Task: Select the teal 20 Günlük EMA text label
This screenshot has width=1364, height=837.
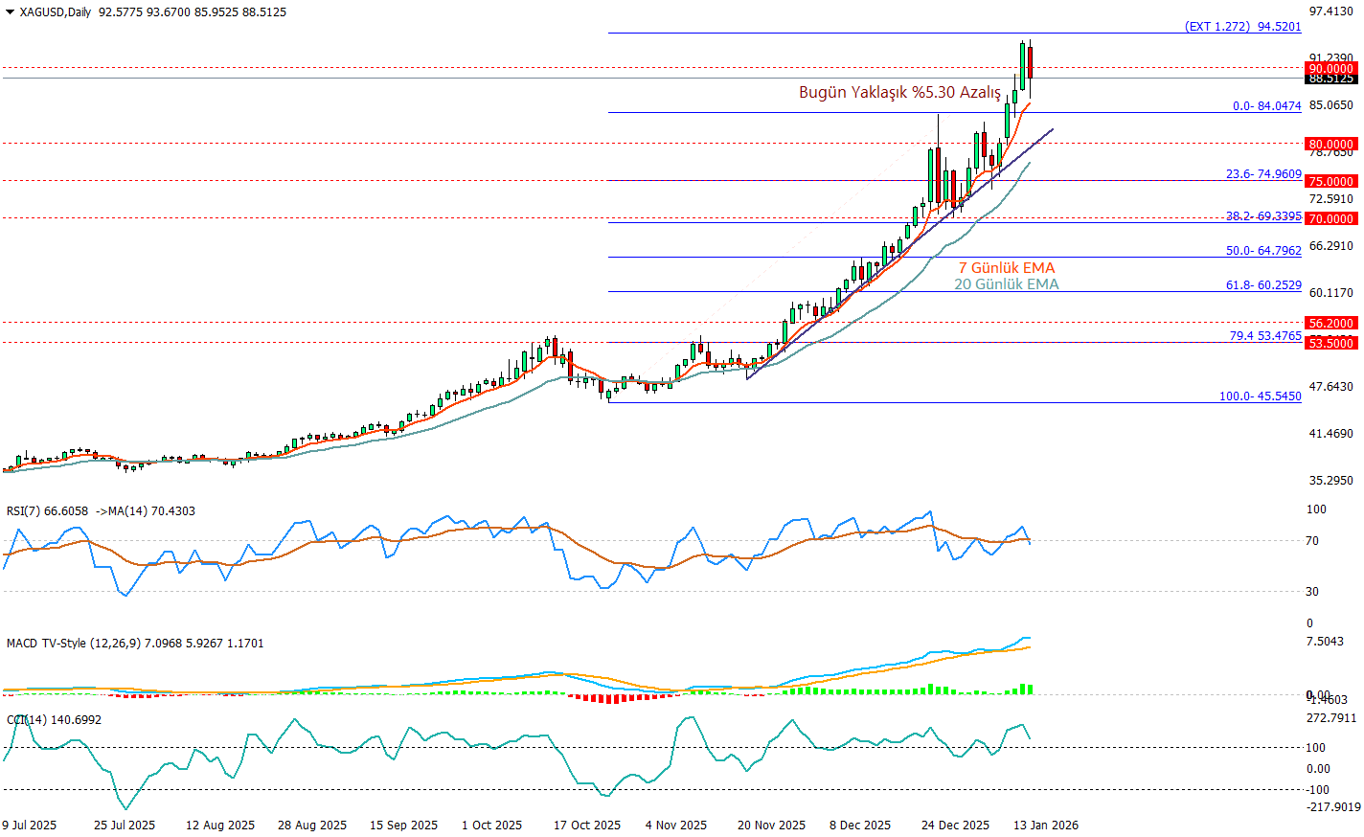Action: pos(1007,284)
